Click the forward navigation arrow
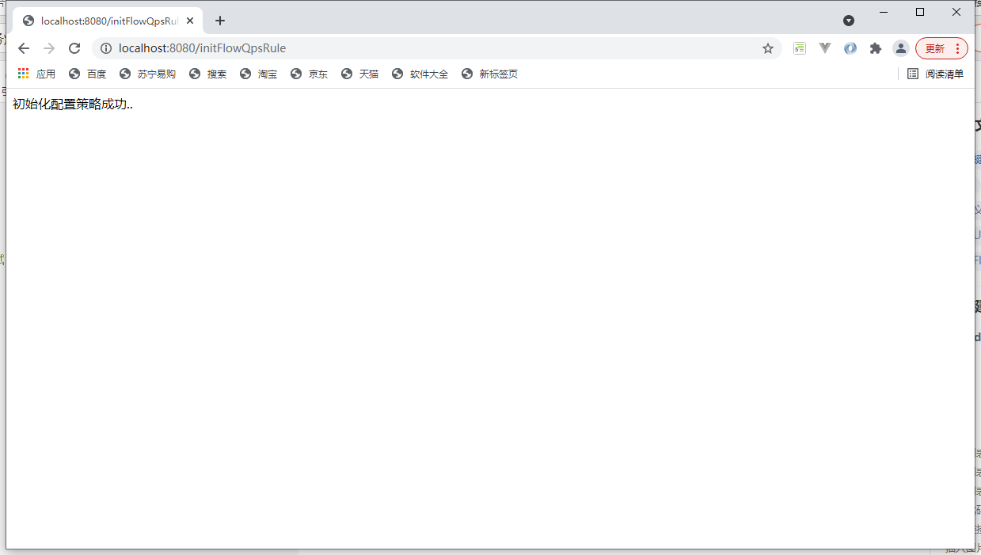981x555 pixels. (x=49, y=48)
